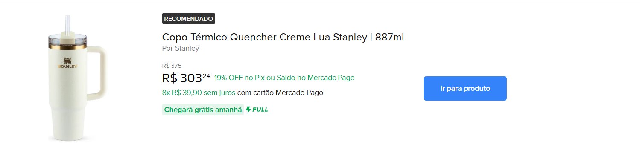Viewport: 640px width, 159px height.
Task: Click the R$ 303 current price
Action: click(x=182, y=78)
